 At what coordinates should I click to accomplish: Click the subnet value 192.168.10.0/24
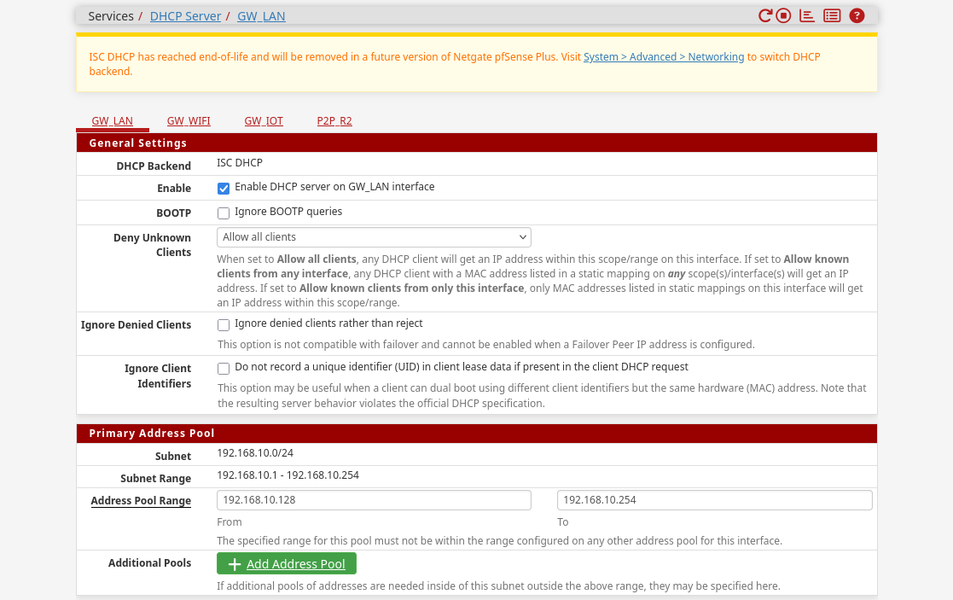coord(255,453)
